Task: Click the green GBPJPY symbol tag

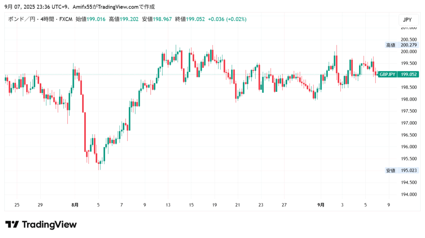Action: coord(387,75)
